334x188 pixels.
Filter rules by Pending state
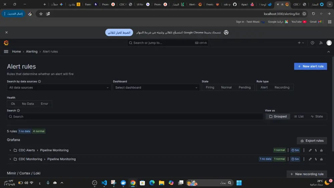tap(244, 87)
